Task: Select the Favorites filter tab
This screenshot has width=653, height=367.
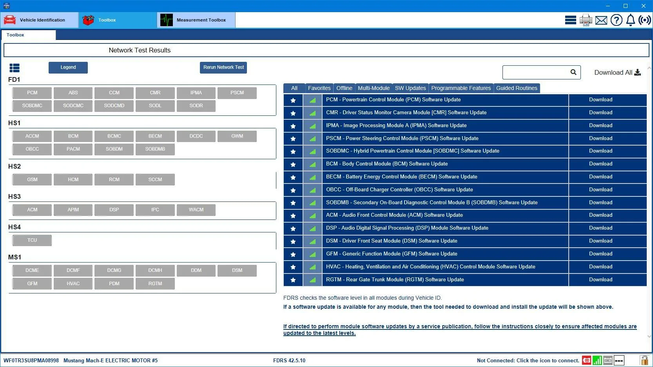Action: 319,88
